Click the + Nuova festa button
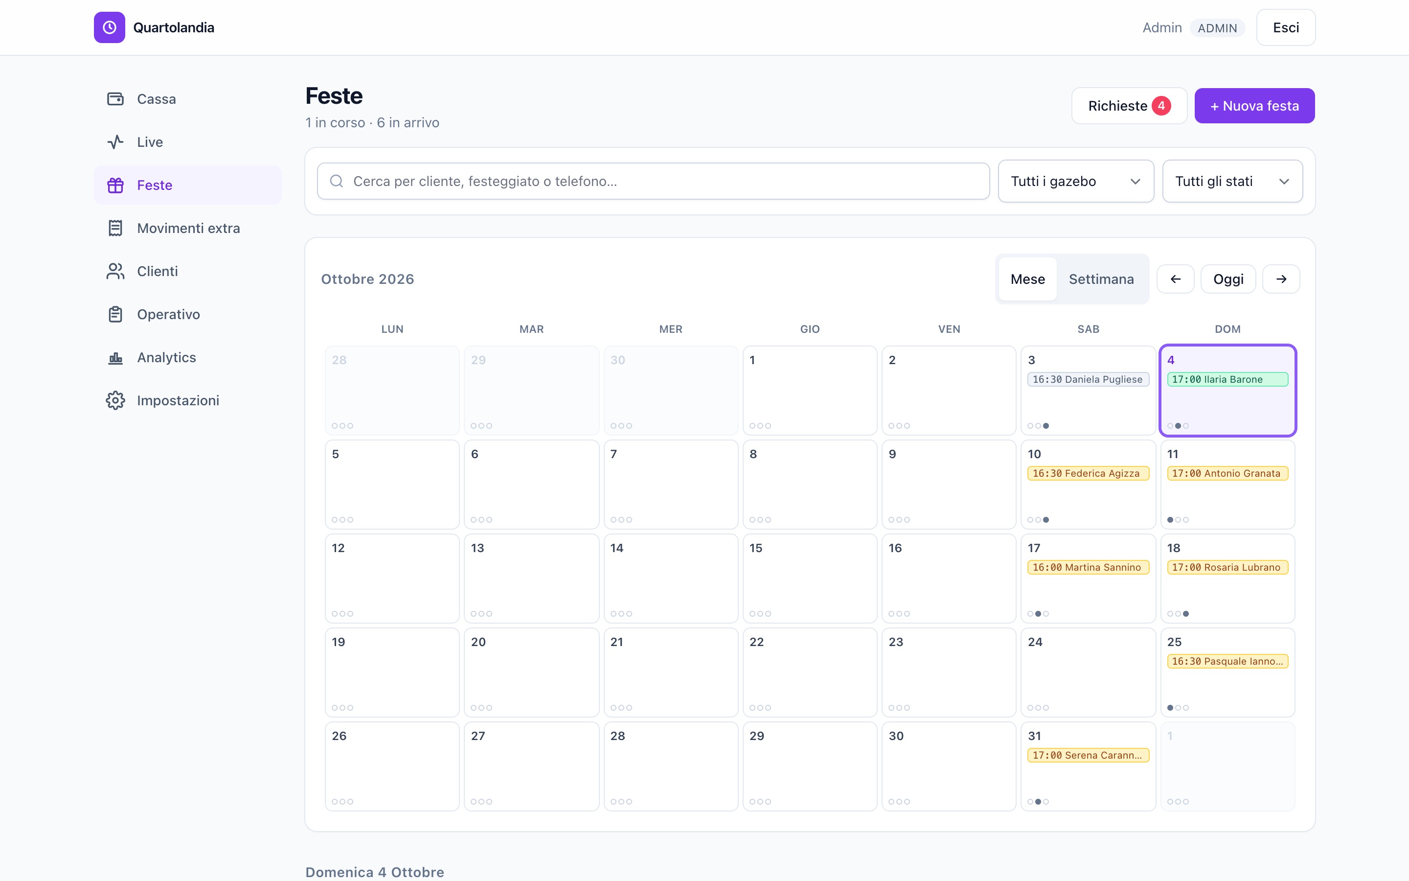1409x881 pixels. click(x=1255, y=106)
